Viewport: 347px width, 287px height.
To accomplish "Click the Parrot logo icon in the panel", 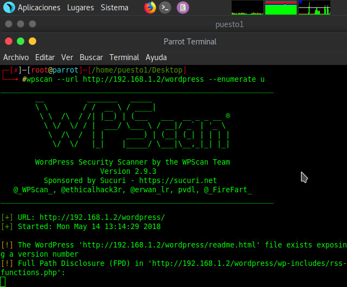I will tap(8, 8).
